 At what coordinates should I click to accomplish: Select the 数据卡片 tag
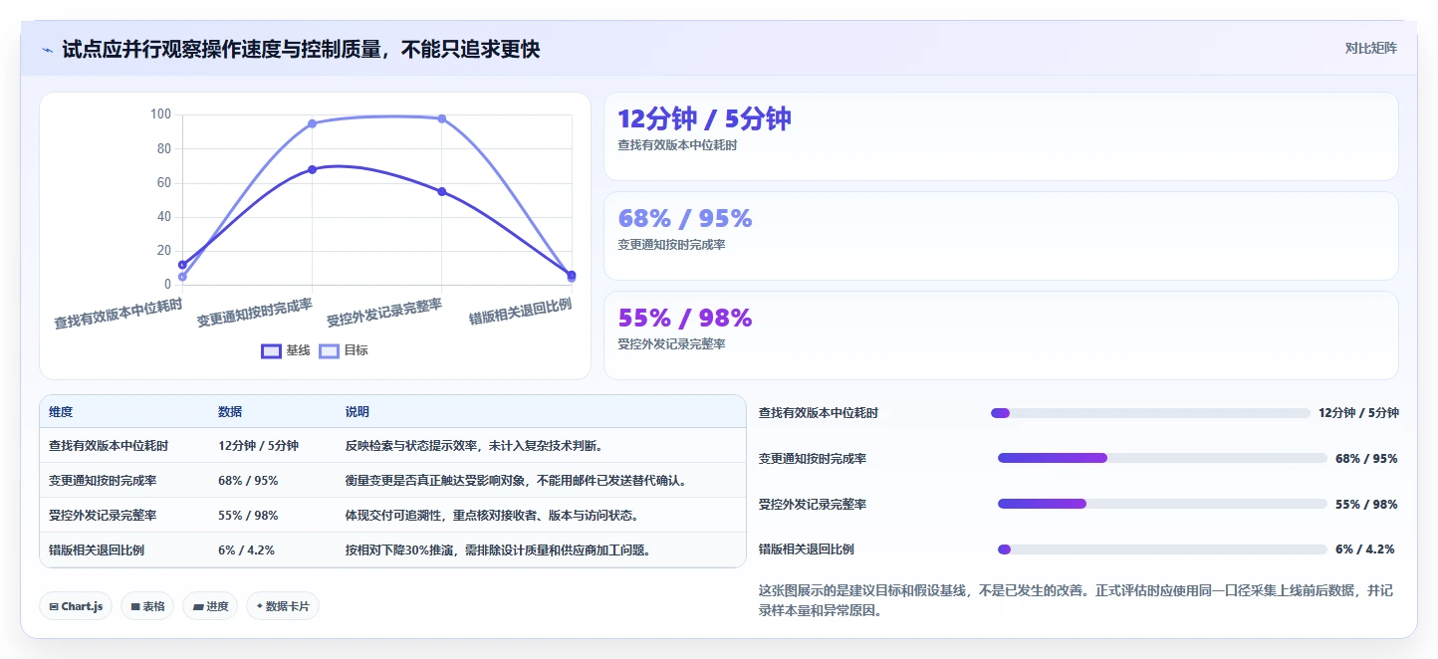[x=283, y=606]
